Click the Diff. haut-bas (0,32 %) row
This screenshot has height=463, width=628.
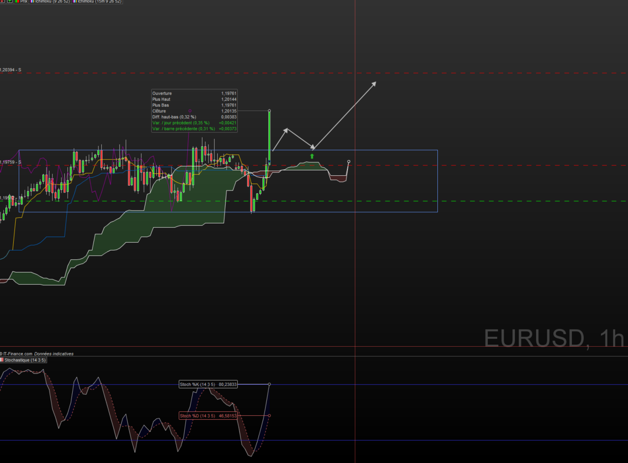coord(195,117)
